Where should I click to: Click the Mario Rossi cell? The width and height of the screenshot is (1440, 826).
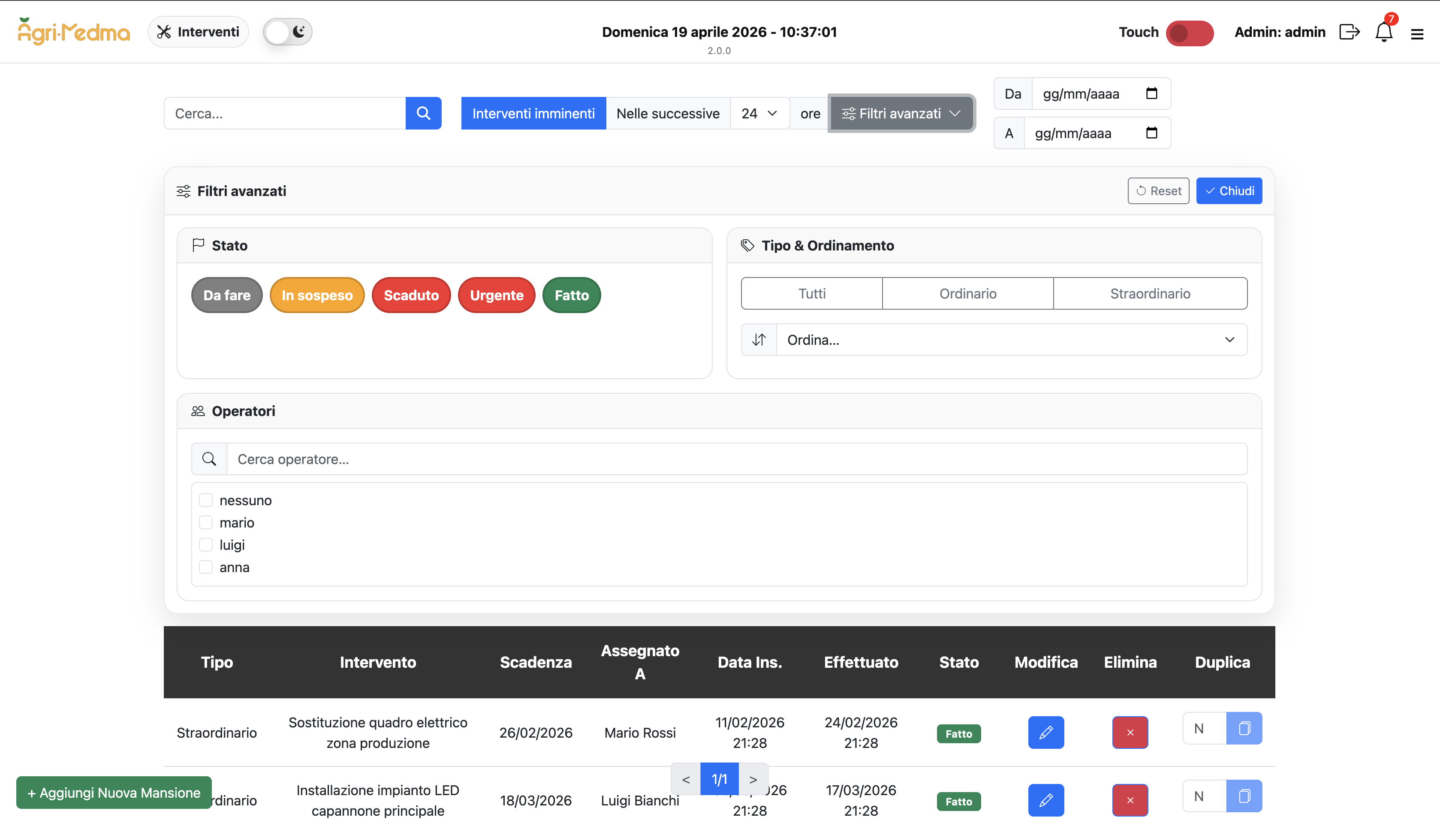[x=640, y=733]
